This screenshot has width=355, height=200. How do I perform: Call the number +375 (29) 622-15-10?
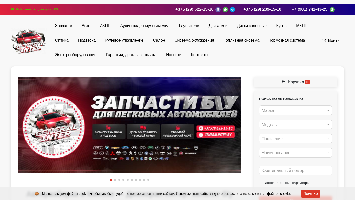click(x=194, y=9)
